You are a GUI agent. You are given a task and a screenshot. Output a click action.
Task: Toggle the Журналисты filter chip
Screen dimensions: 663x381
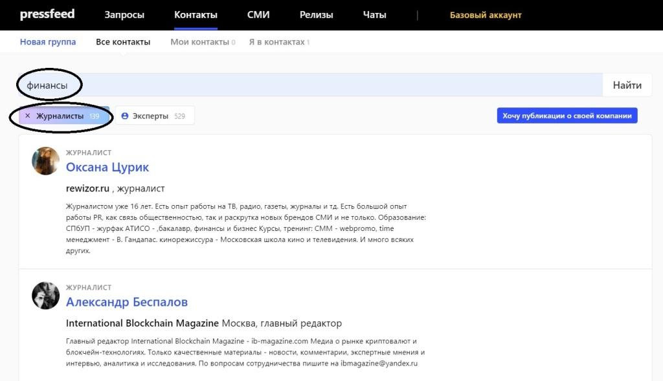click(x=60, y=116)
